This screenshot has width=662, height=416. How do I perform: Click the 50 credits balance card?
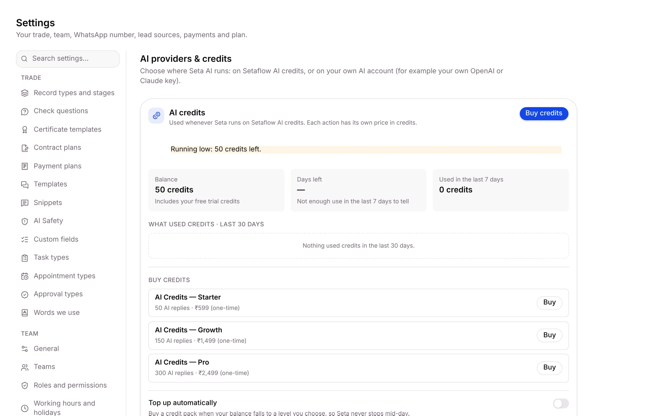[216, 190]
